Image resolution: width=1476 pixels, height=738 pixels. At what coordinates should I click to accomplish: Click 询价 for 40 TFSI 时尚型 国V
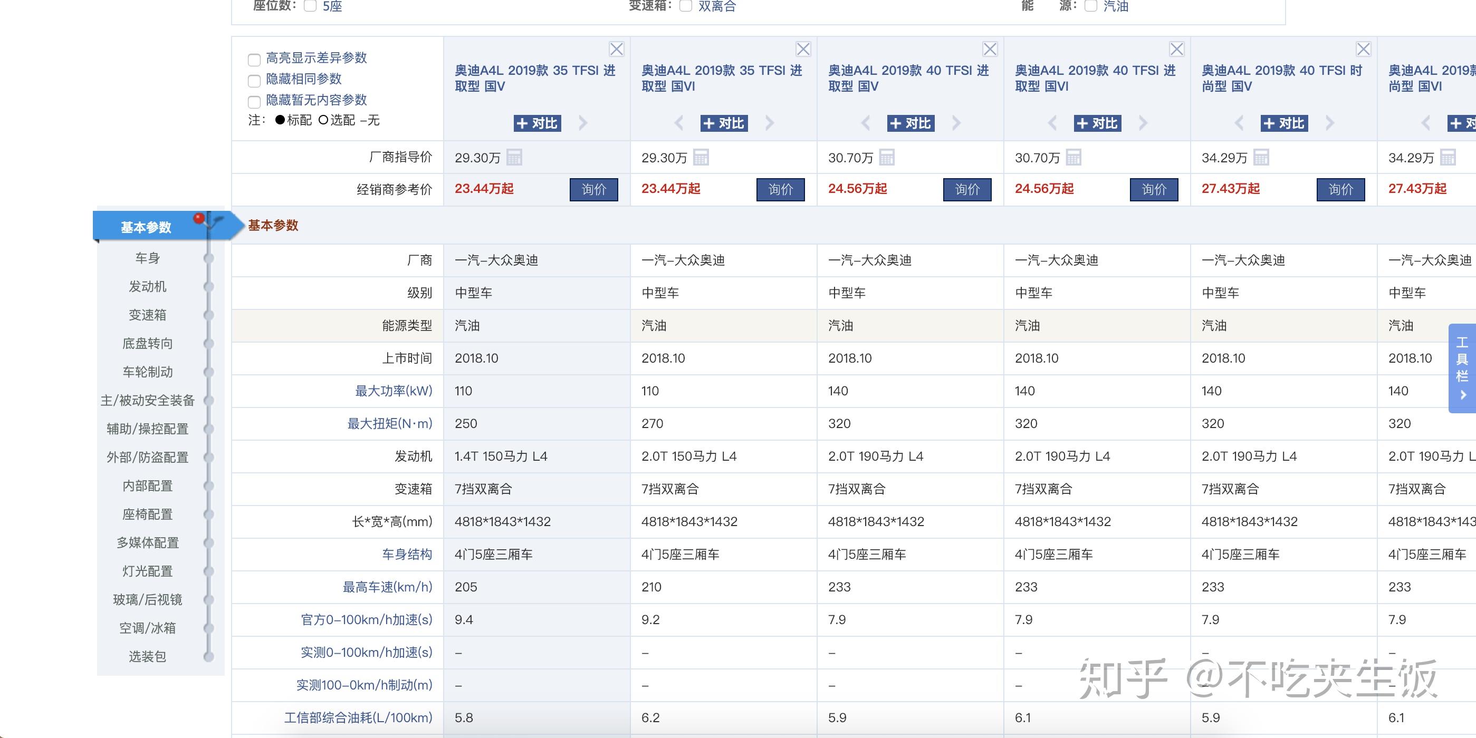1341,190
